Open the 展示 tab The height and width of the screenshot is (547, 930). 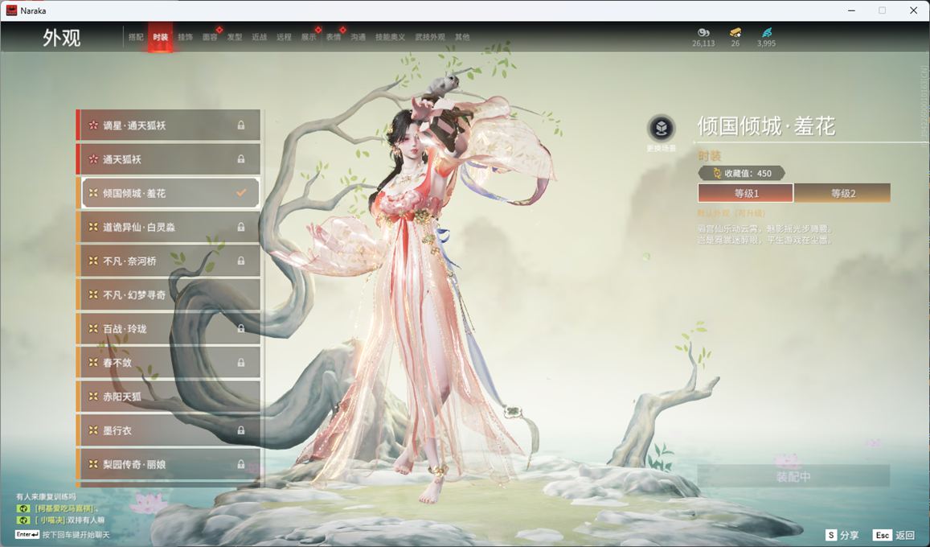pos(309,37)
